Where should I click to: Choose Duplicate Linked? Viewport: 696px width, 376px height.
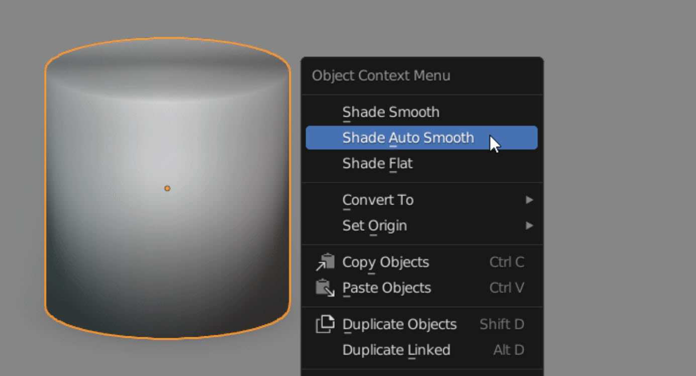(396, 350)
